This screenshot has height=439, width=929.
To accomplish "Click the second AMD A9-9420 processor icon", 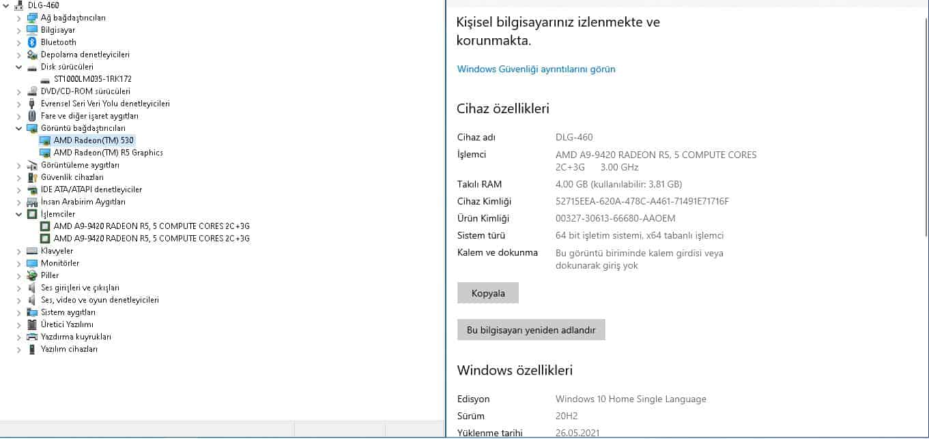I will (x=45, y=239).
